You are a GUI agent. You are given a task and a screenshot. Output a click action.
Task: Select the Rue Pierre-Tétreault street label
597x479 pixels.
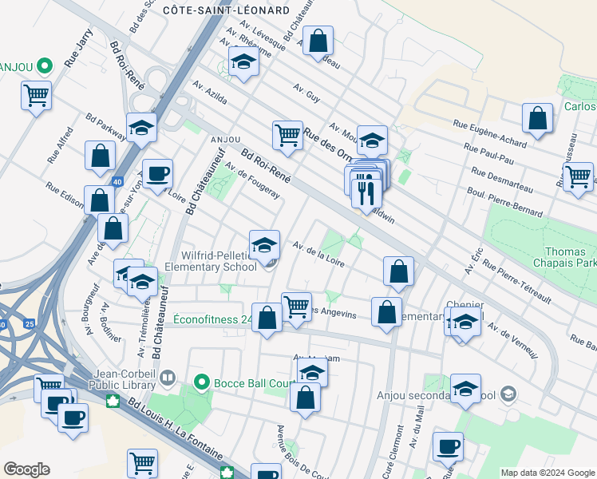click(x=516, y=281)
